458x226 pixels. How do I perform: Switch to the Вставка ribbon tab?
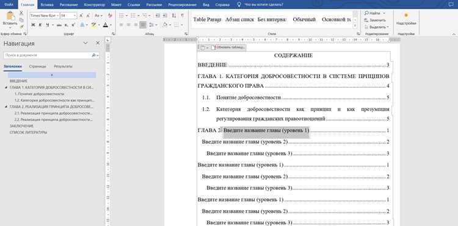pyautogui.click(x=47, y=5)
